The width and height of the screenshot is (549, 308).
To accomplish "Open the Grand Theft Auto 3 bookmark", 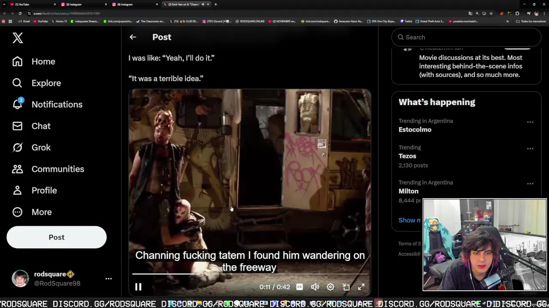I will point(430,21).
